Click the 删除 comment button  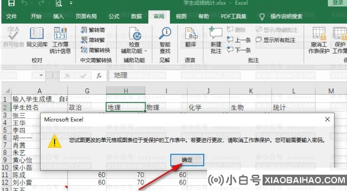point(236,30)
